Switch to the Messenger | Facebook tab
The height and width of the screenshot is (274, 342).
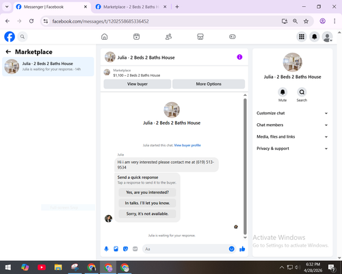pos(51,7)
